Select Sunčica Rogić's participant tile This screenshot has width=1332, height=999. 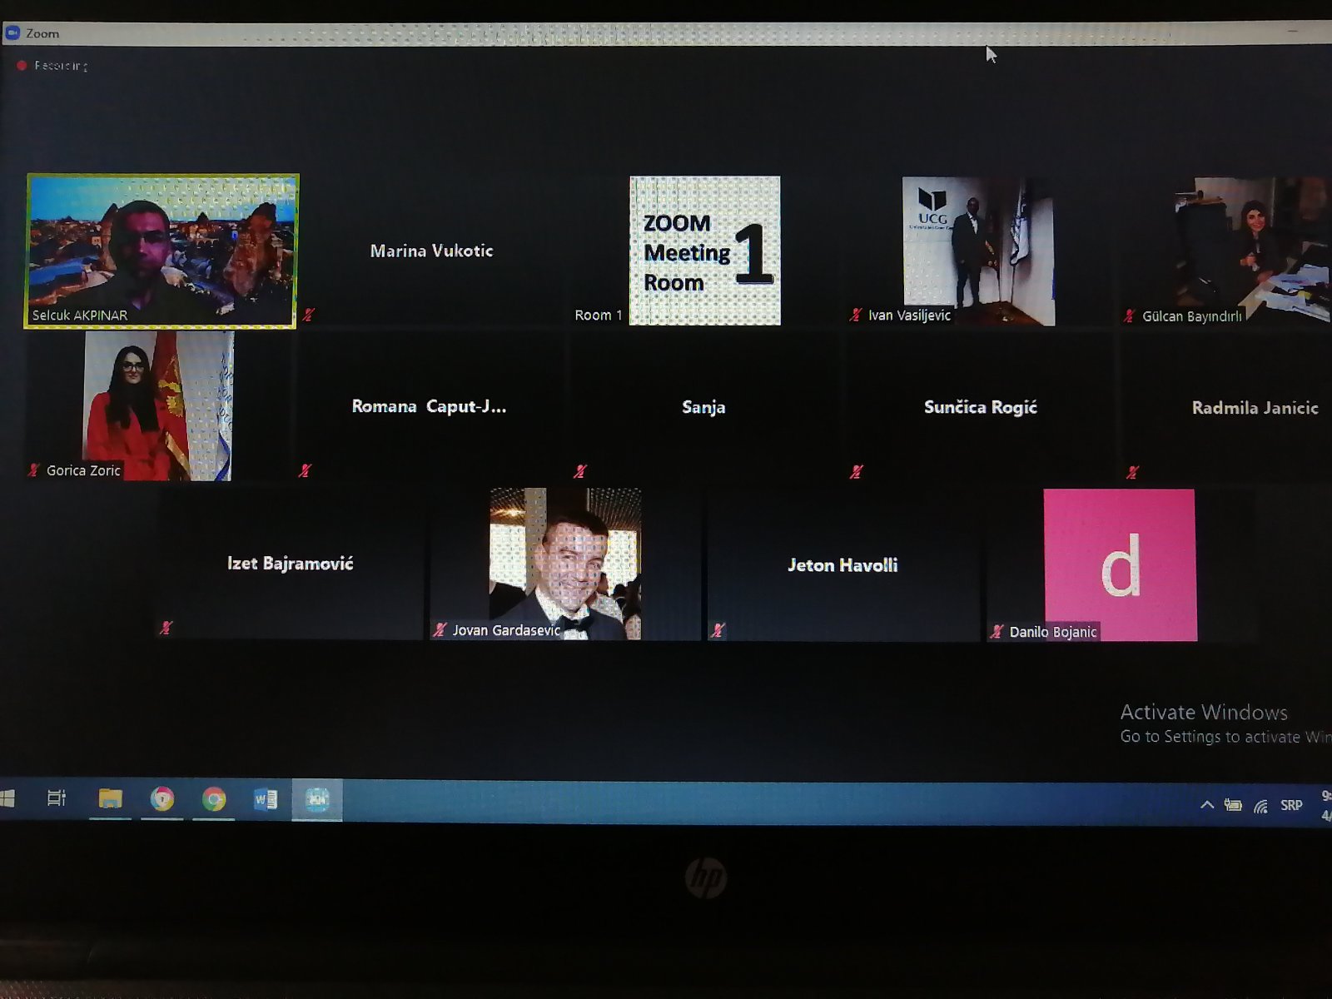[x=980, y=407]
